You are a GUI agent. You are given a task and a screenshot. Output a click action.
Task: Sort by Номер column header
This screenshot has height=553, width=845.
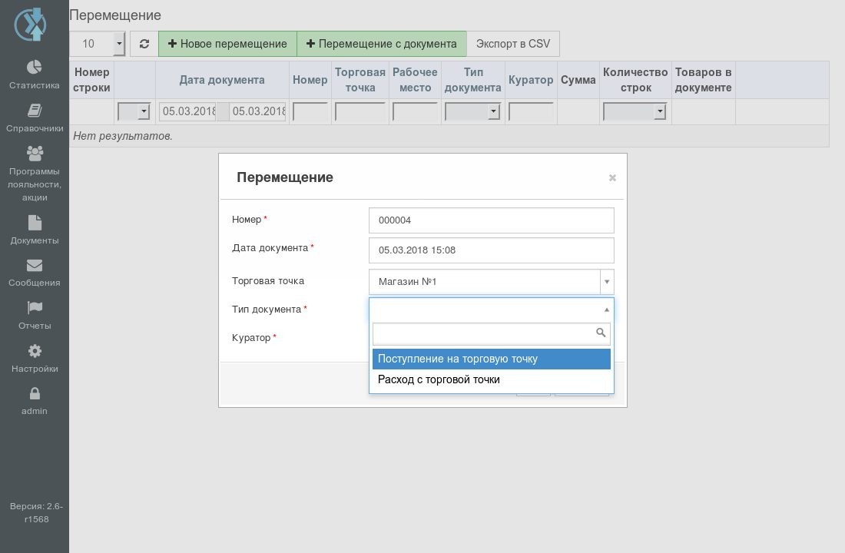310,80
